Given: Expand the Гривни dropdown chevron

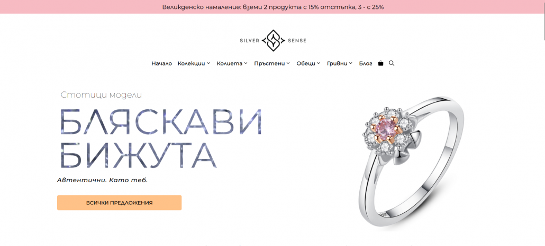Looking at the screenshot, I should (x=351, y=63).
